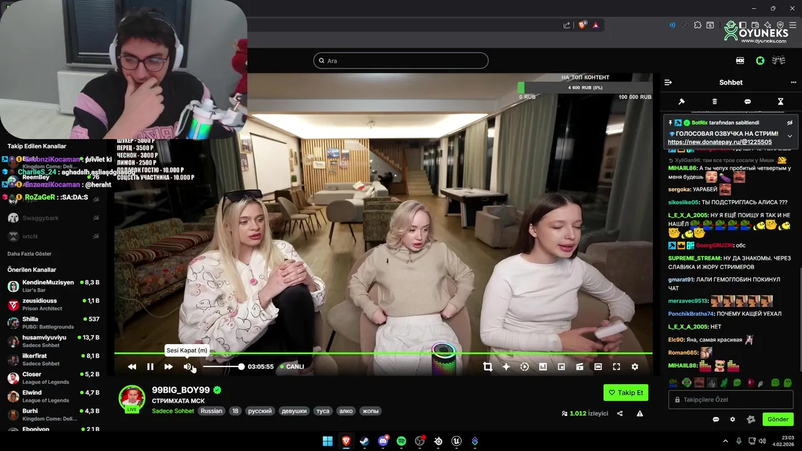Image resolution: width=802 pixels, height=451 pixels.
Task: Jump to live via the CANLI indicator
Action: pyautogui.click(x=292, y=366)
